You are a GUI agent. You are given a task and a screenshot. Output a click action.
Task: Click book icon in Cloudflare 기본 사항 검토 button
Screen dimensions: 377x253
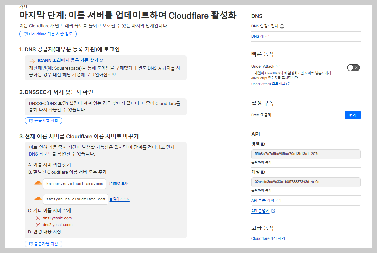(x=26, y=34)
